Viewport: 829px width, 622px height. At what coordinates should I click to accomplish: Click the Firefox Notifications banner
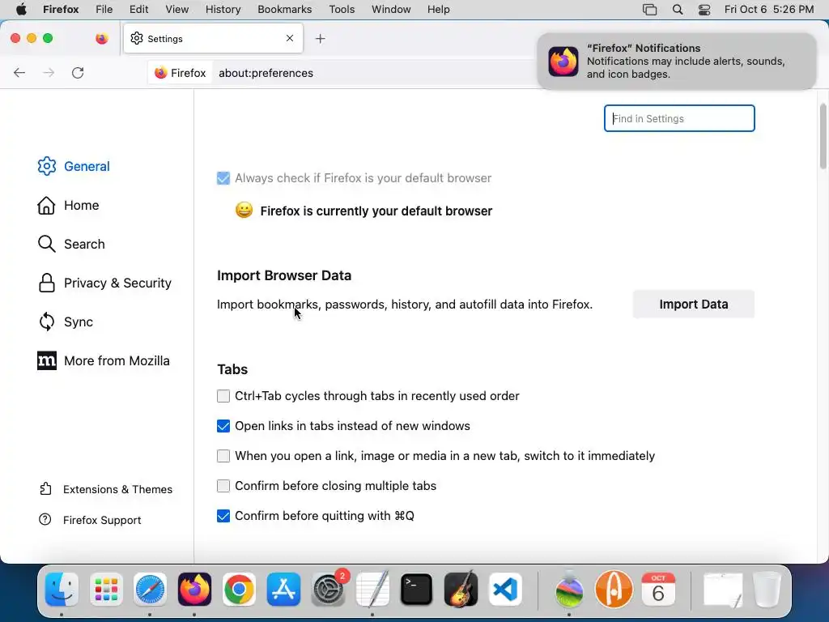pos(676,62)
